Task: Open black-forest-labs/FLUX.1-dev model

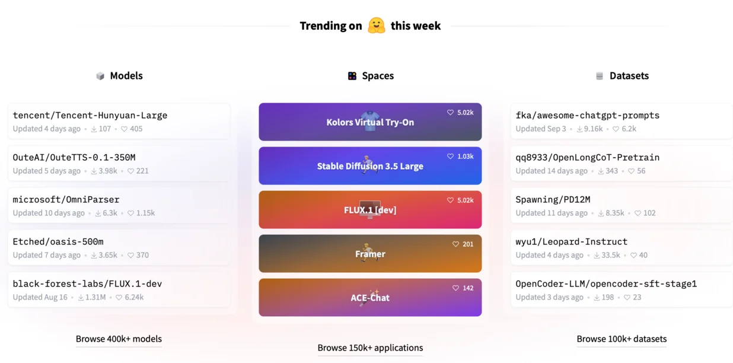Action: 87,284
